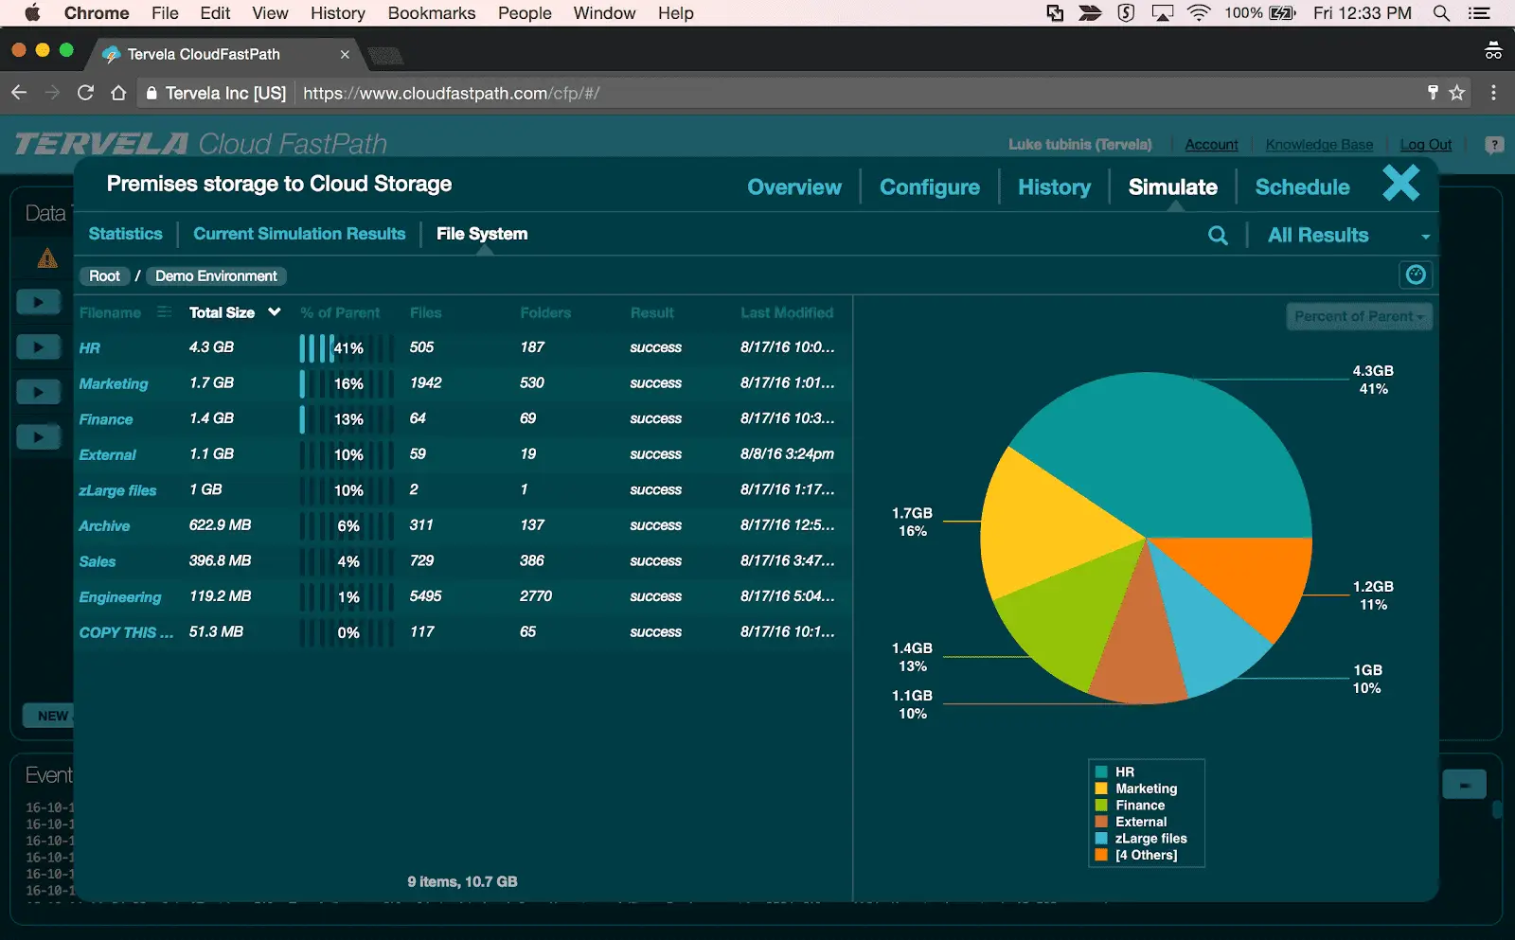Open the Finance folder
The height and width of the screenshot is (940, 1515).
[106, 419]
